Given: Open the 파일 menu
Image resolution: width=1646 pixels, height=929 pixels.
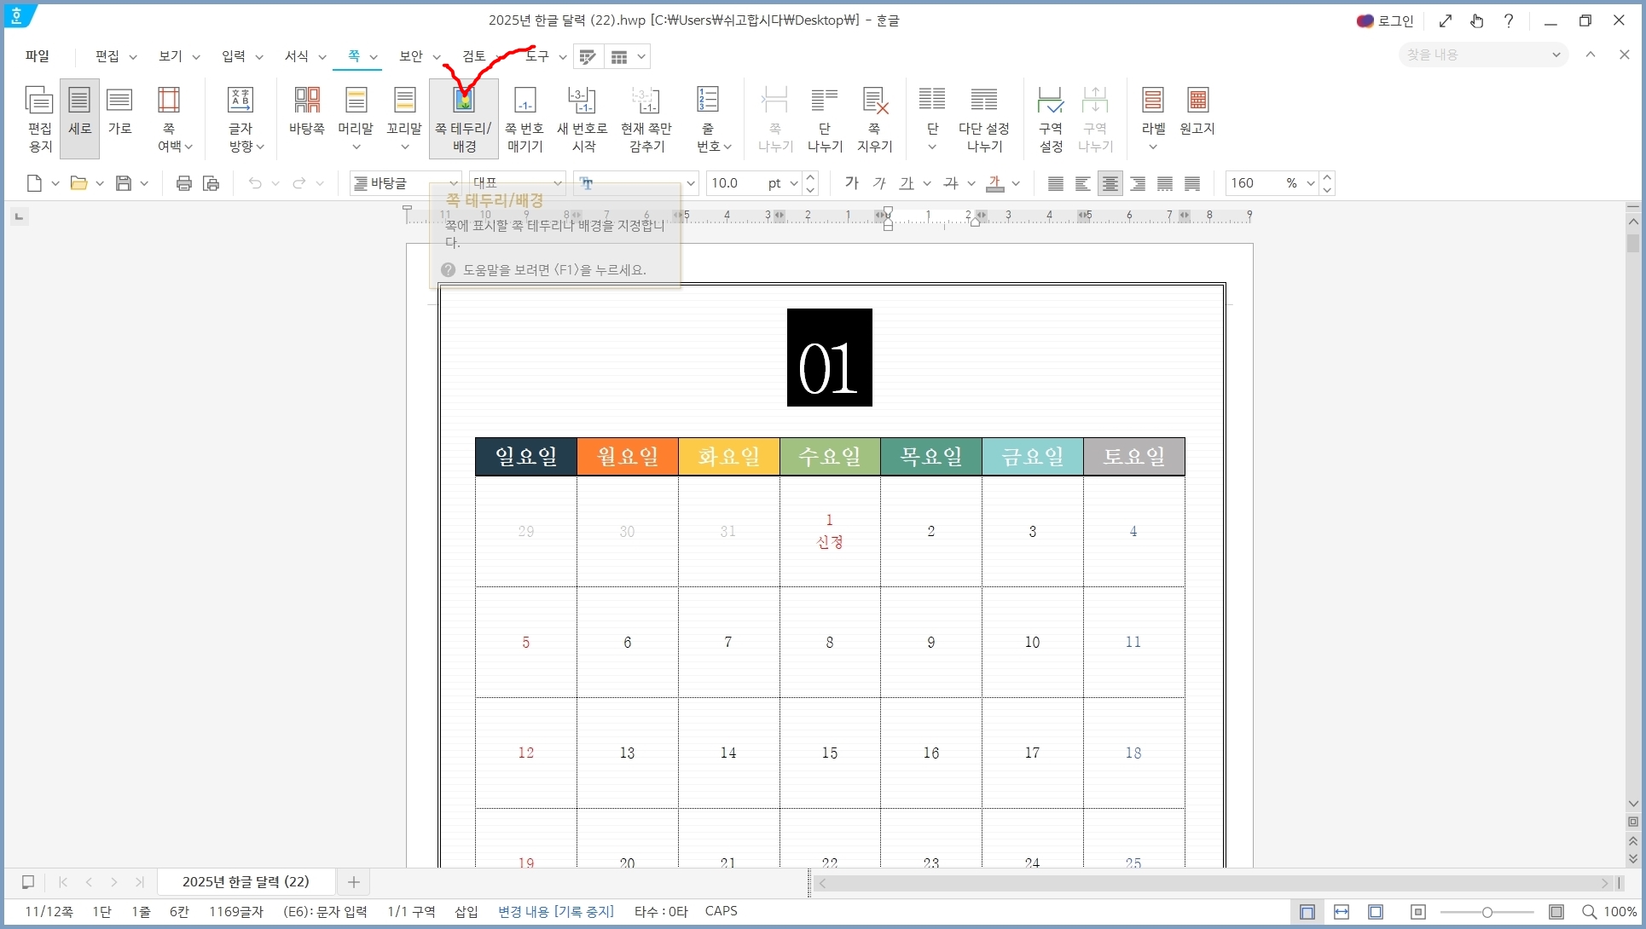Looking at the screenshot, I should pos(38,56).
